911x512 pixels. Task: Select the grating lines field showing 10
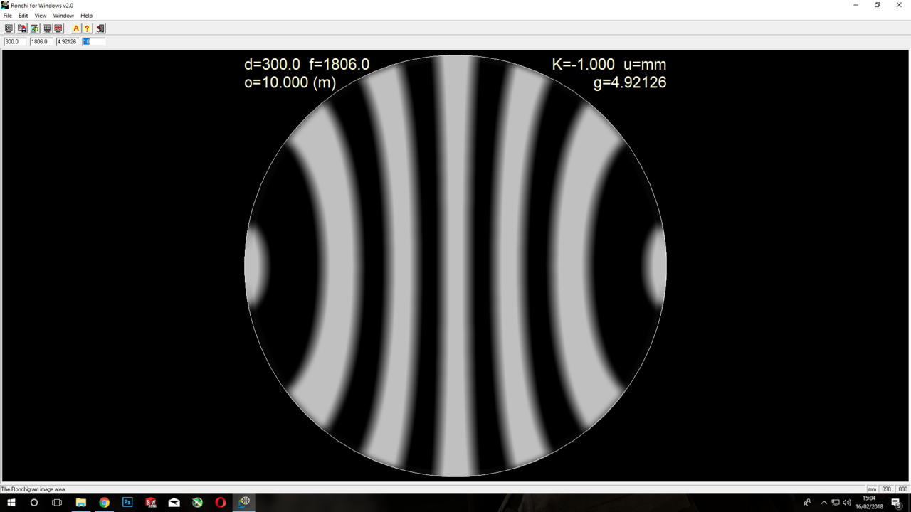click(93, 41)
